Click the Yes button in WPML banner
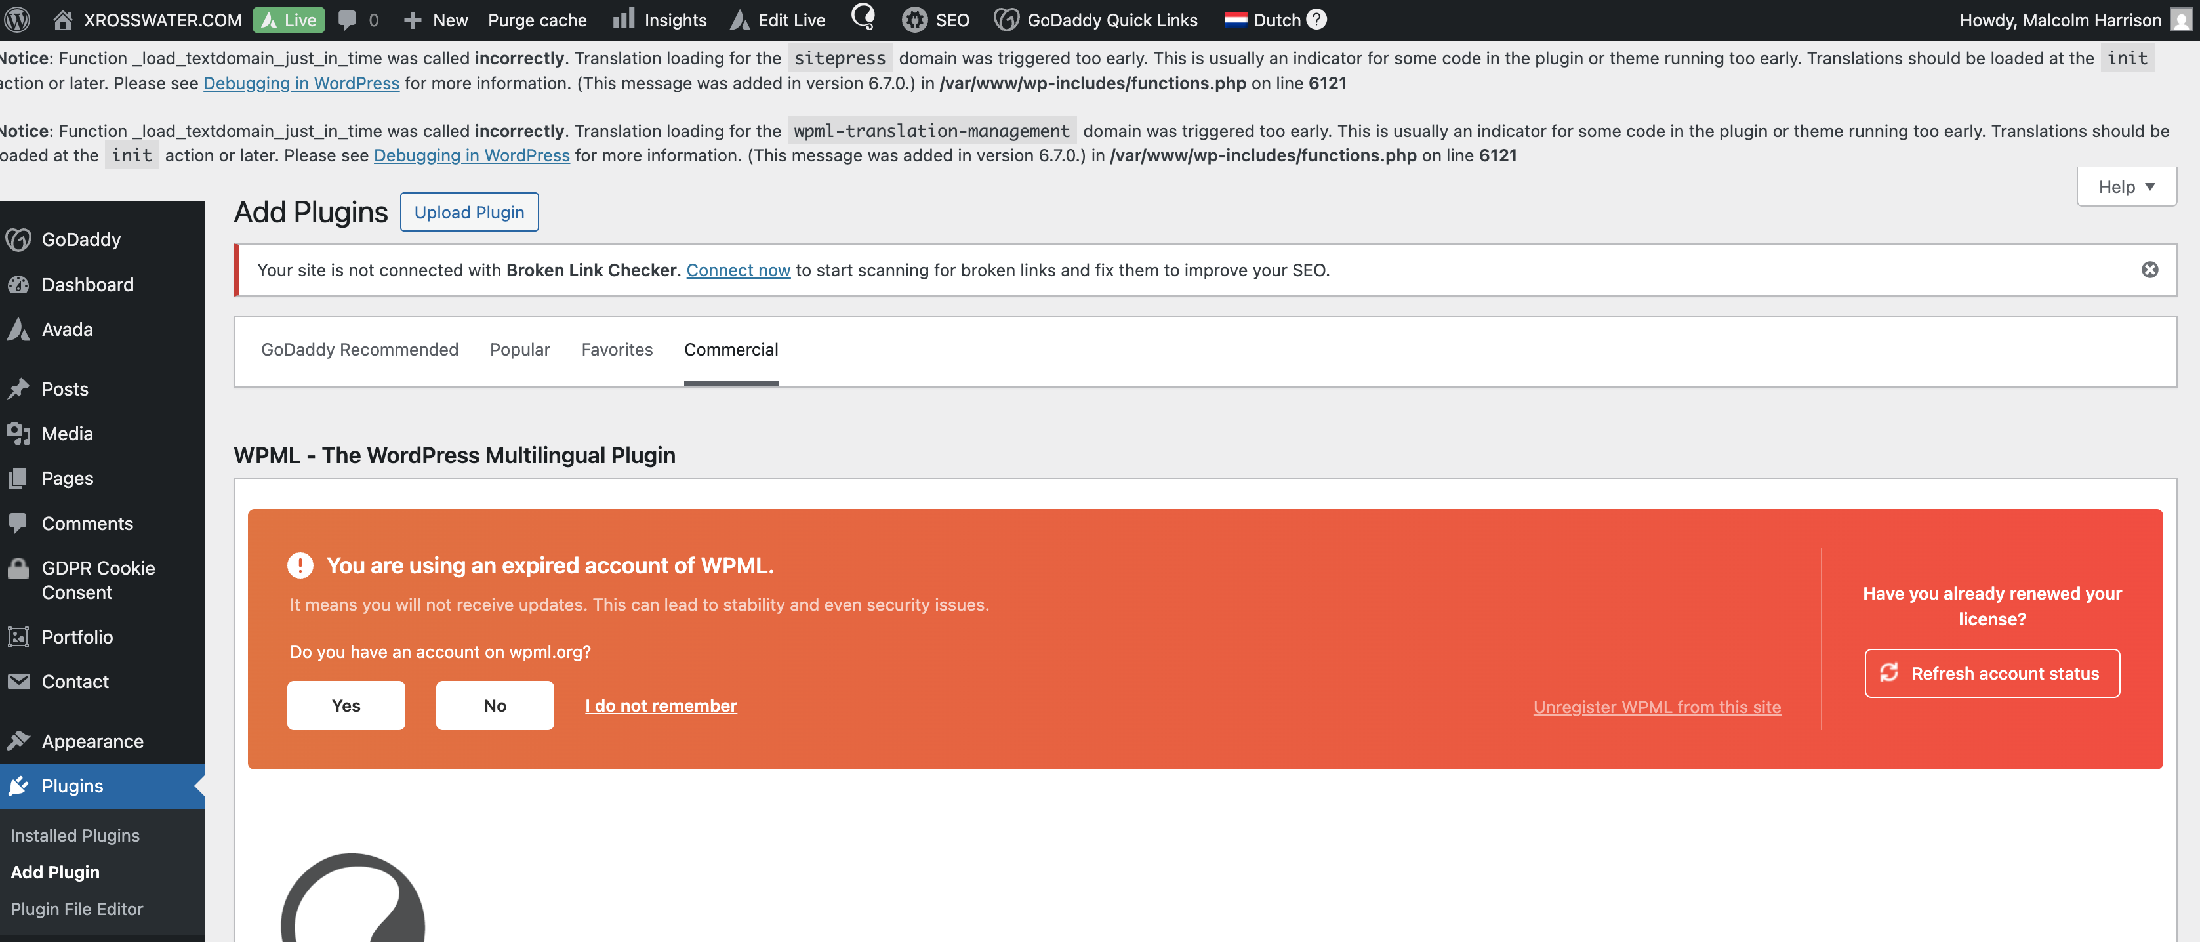This screenshot has height=942, width=2200. (346, 705)
